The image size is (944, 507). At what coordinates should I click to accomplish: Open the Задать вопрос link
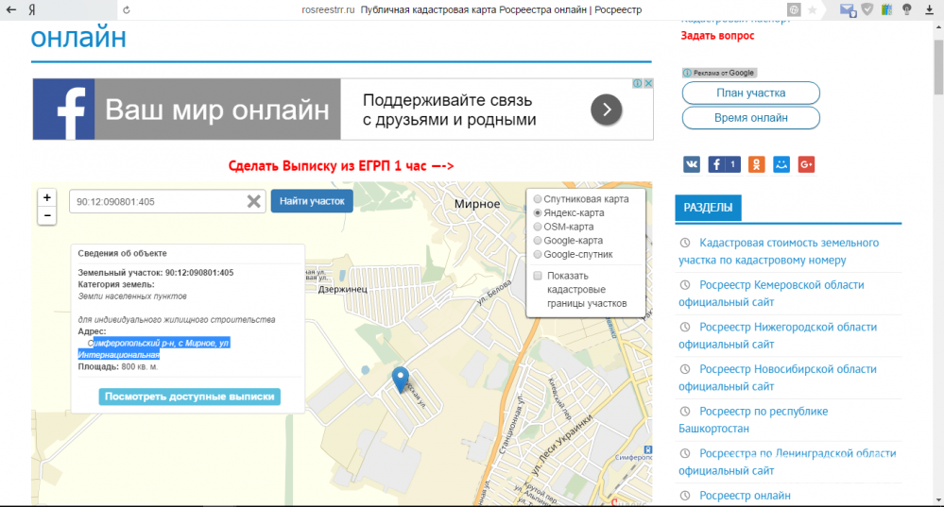[717, 36]
